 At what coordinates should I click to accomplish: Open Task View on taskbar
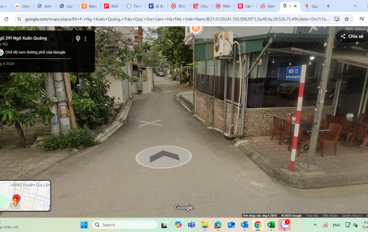165,225
